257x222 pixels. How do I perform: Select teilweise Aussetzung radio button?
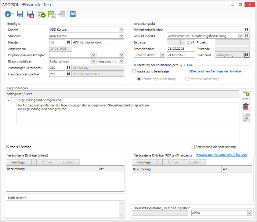tap(187, 79)
